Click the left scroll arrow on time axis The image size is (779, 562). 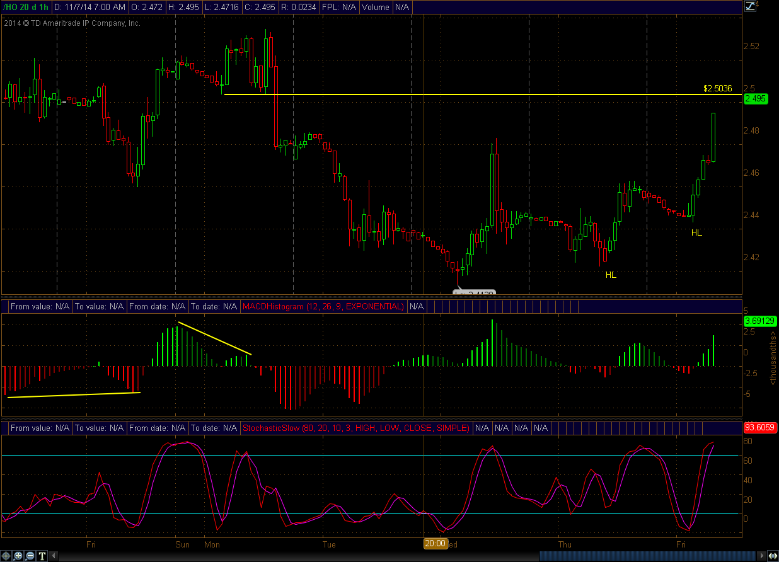(54, 556)
